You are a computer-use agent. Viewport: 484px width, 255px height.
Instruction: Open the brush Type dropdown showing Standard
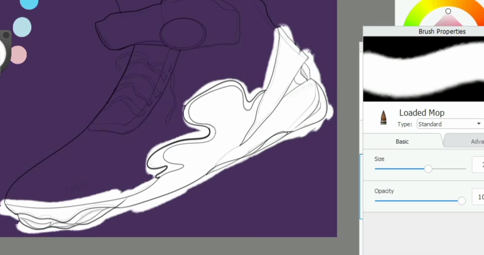450,124
